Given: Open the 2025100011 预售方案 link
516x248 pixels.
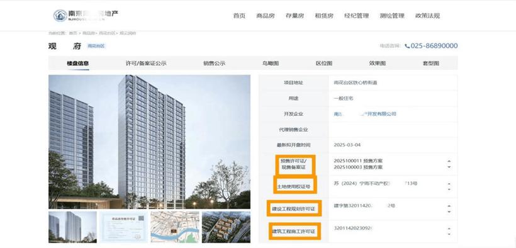Looking at the screenshot, I should 358,161.
